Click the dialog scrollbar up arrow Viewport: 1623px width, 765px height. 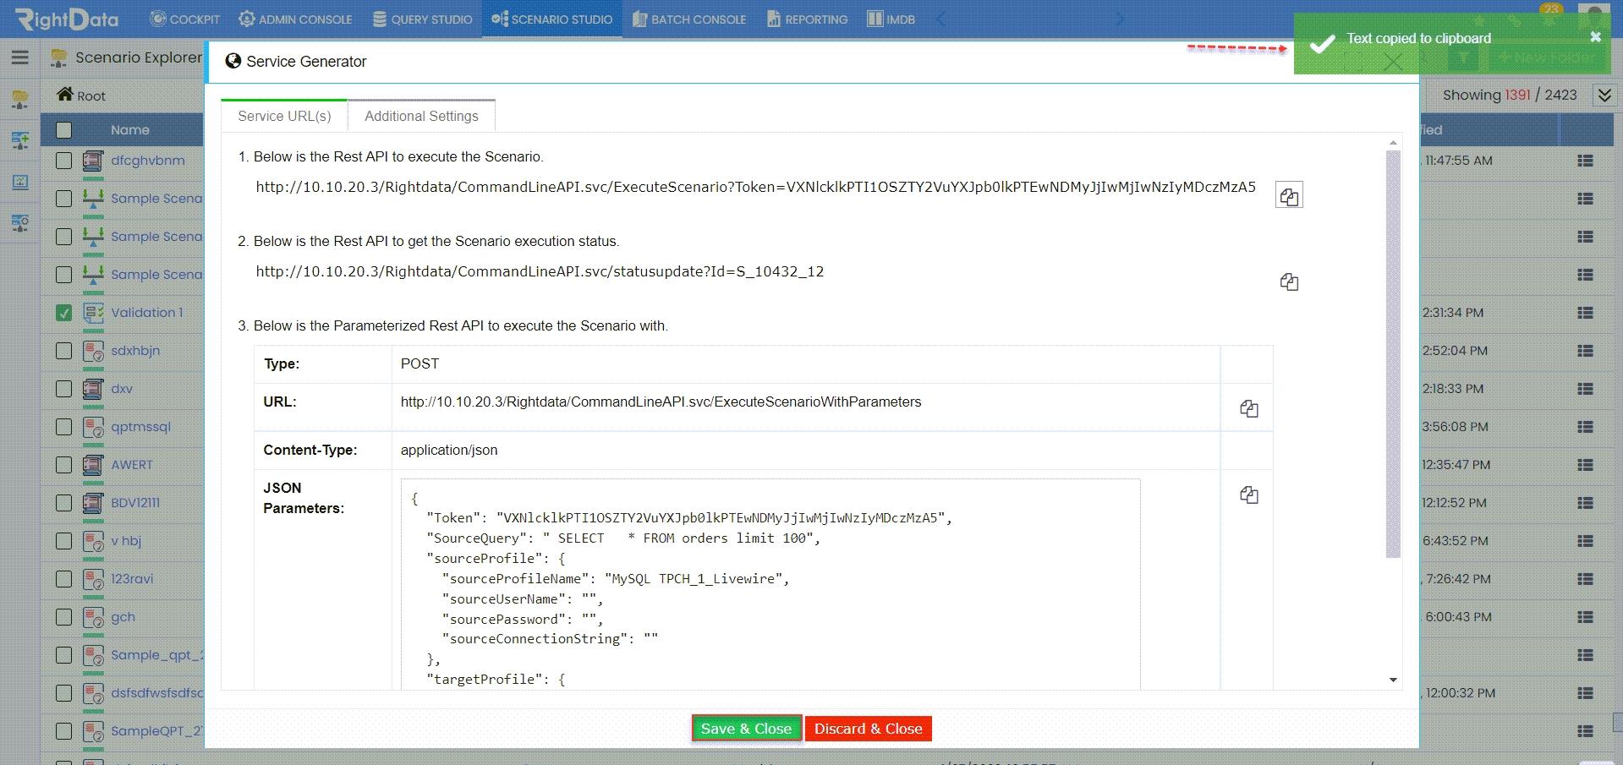pos(1393,143)
